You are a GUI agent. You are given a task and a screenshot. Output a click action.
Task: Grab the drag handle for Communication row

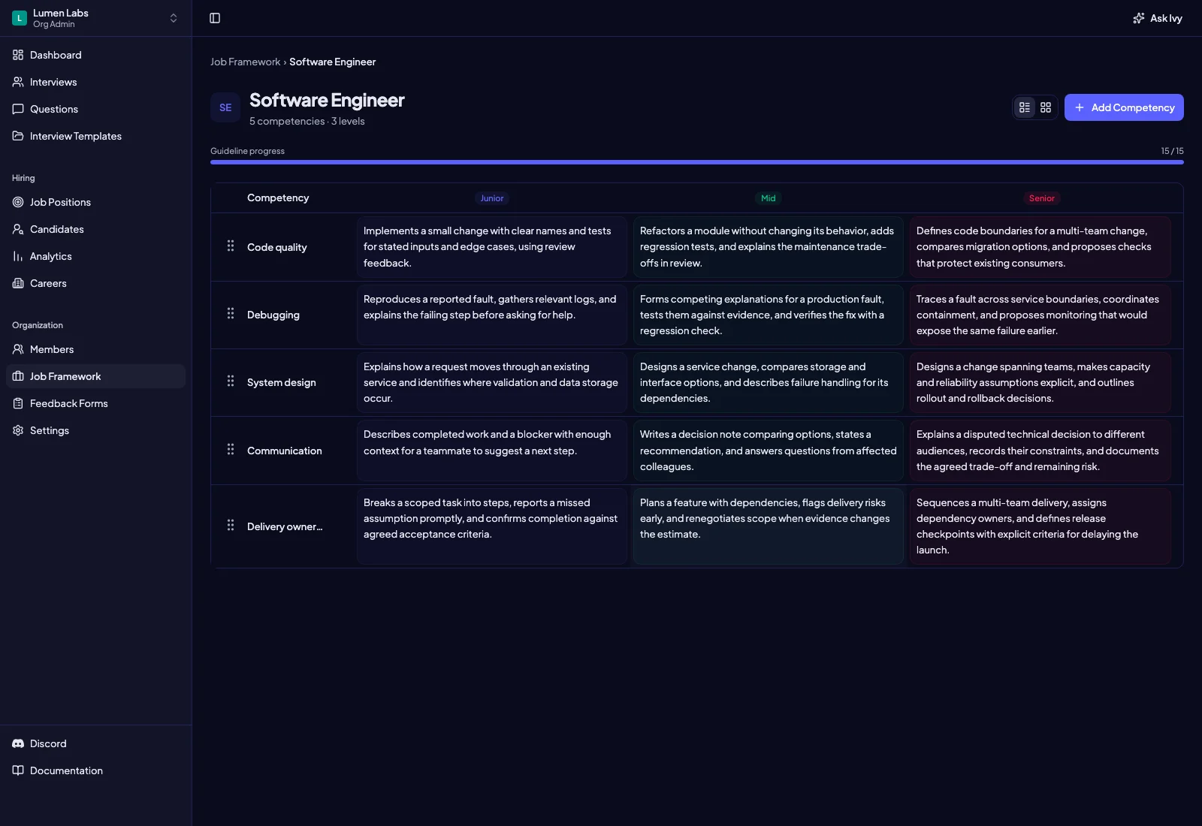coord(231,450)
